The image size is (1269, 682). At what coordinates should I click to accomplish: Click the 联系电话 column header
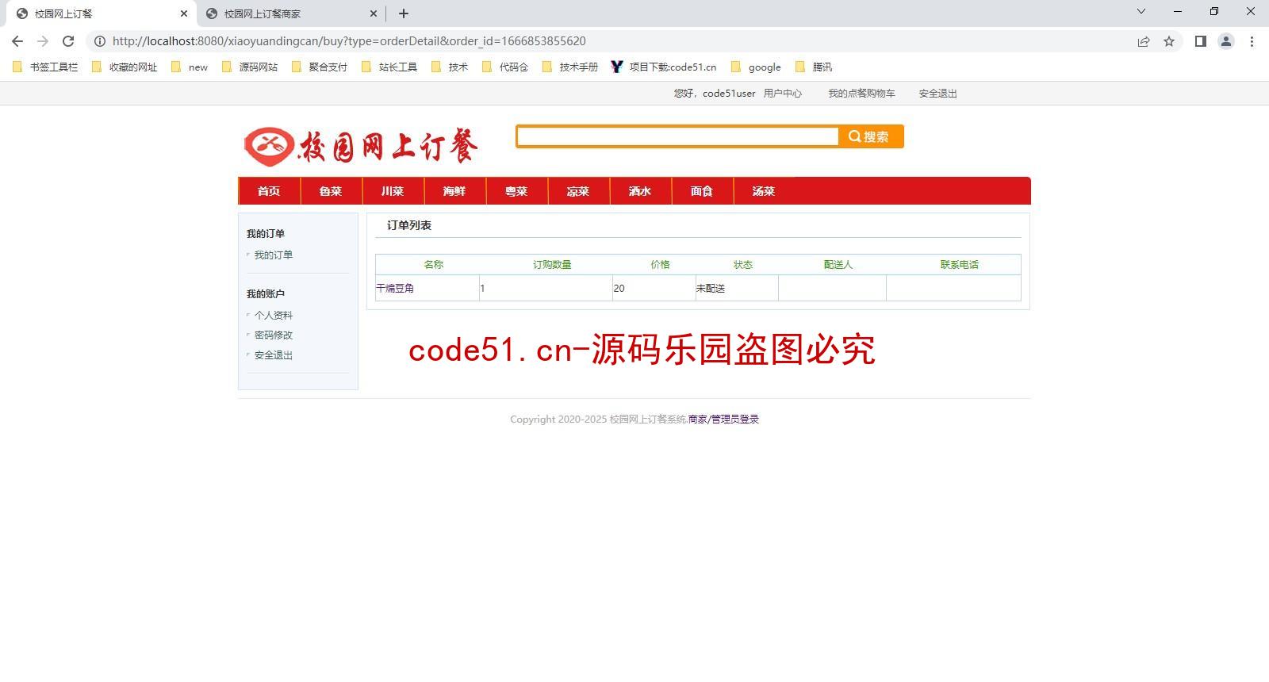pos(960,265)
